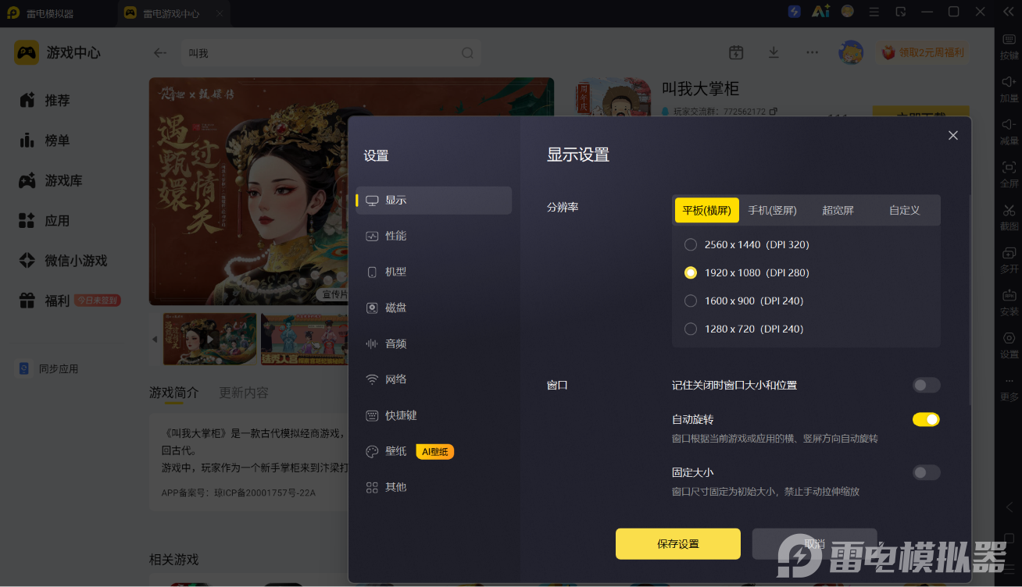Click the blue lightning icon in title bar
Screen dimensions: 1022x587
point(795,12)
